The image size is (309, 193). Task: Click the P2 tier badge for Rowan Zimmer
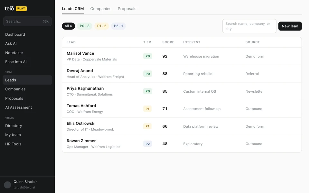[148, 144]
